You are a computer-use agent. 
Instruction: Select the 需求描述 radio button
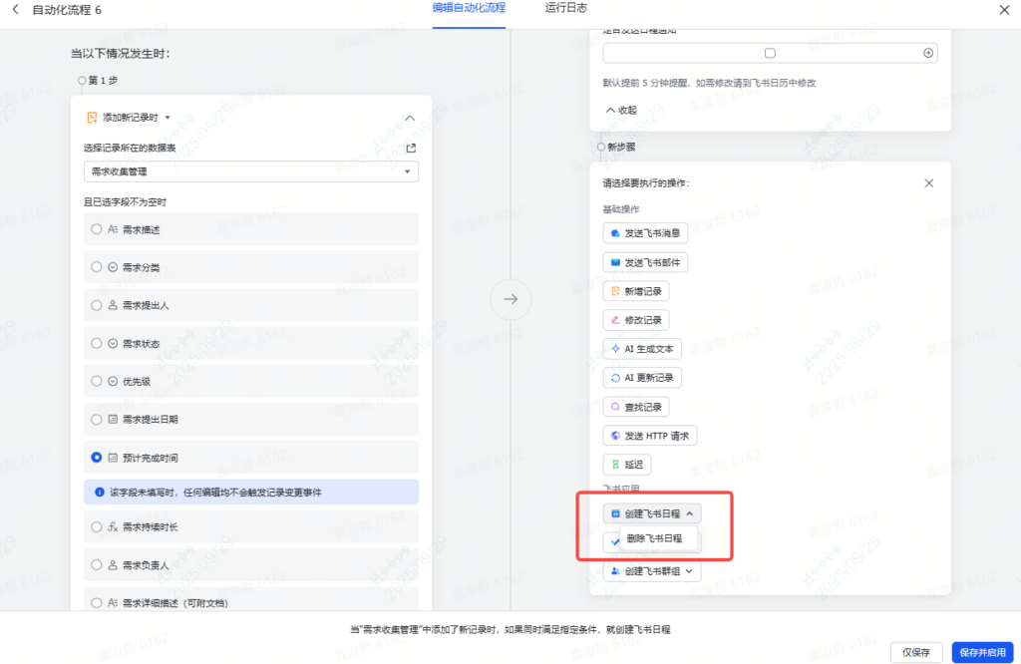click(97, 229)
